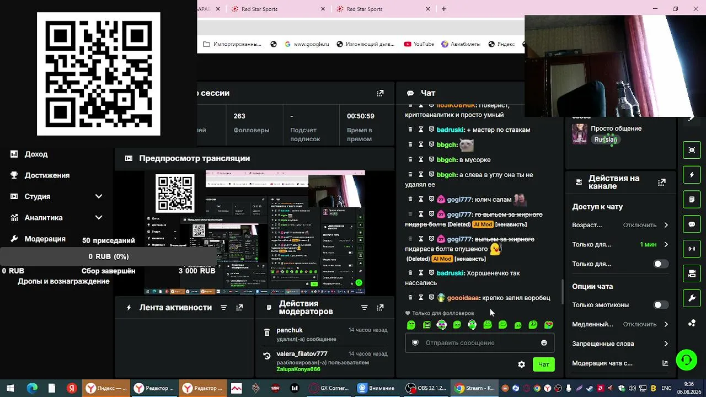Open Возраст... account age setting

[x=620, y=225]
